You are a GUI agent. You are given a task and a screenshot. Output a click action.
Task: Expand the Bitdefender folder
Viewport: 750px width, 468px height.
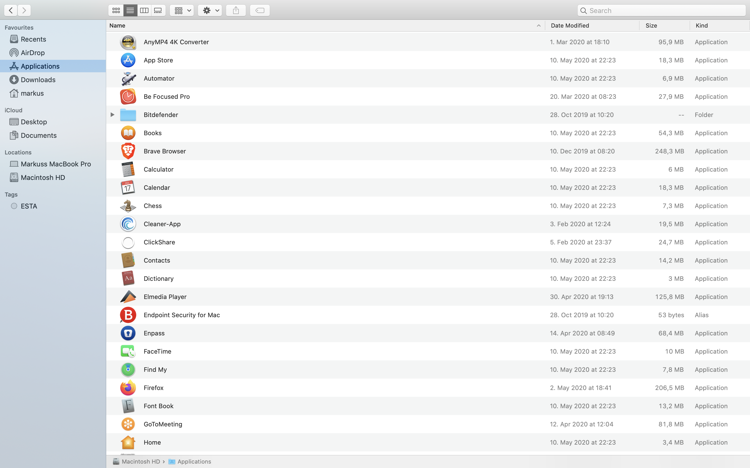[x=112, y=114]
